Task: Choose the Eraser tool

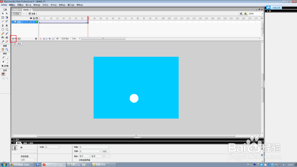Action: tap(7, 42)
